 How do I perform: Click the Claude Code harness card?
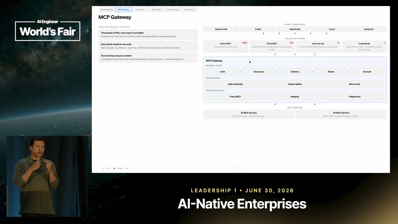point(221,29)
